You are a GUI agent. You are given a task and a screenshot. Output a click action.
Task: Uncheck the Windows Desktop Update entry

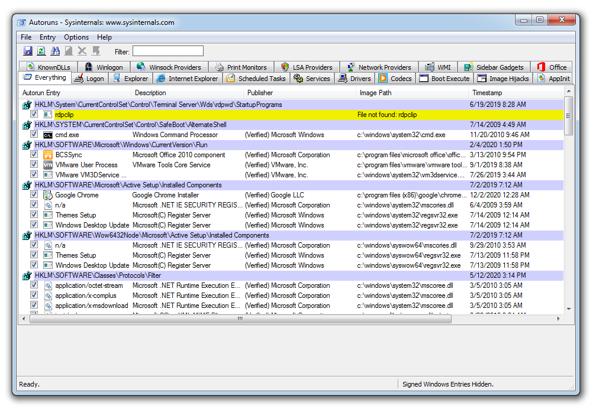coord(34,225)
